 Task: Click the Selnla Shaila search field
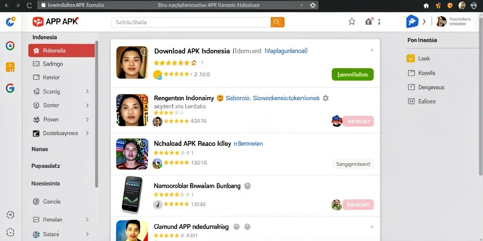(191, 22)
